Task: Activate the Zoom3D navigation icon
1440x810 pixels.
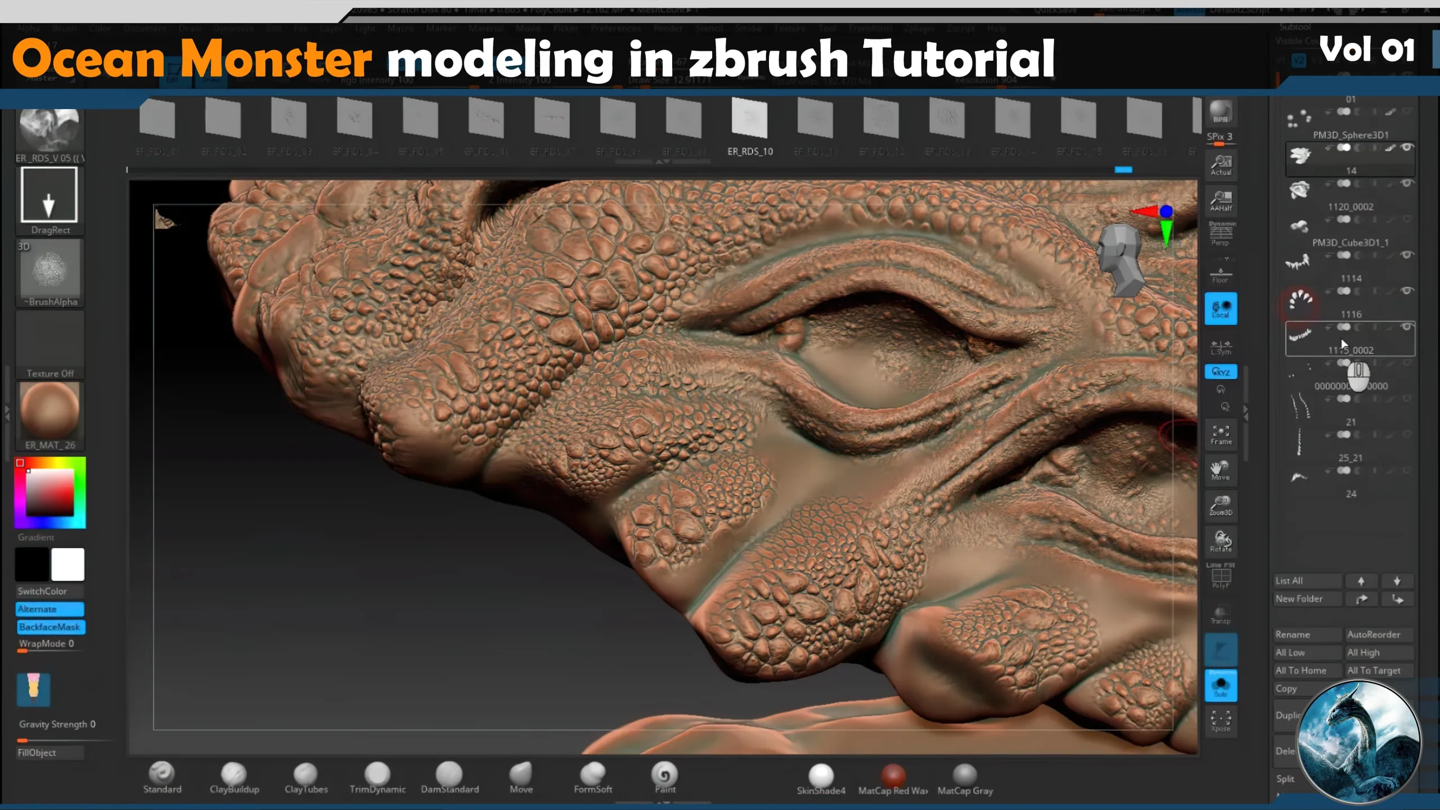Action: pyautogui.click(x=1221, y=505)
